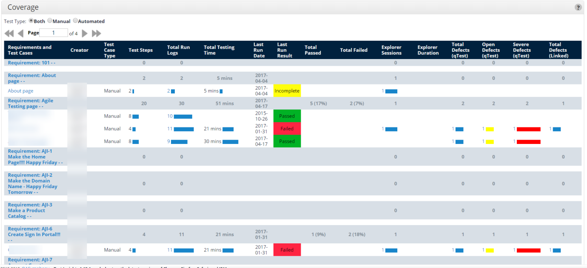Sort by the Last Run Result header
Screen dimensions: 587x268
pos(285,50)
